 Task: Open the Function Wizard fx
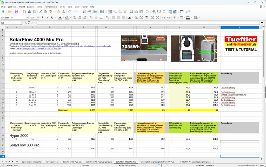tap(26, 23)
